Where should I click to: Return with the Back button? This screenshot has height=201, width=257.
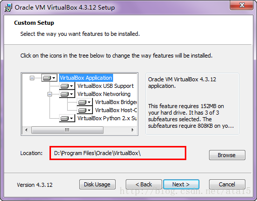[x=144, y=184]
